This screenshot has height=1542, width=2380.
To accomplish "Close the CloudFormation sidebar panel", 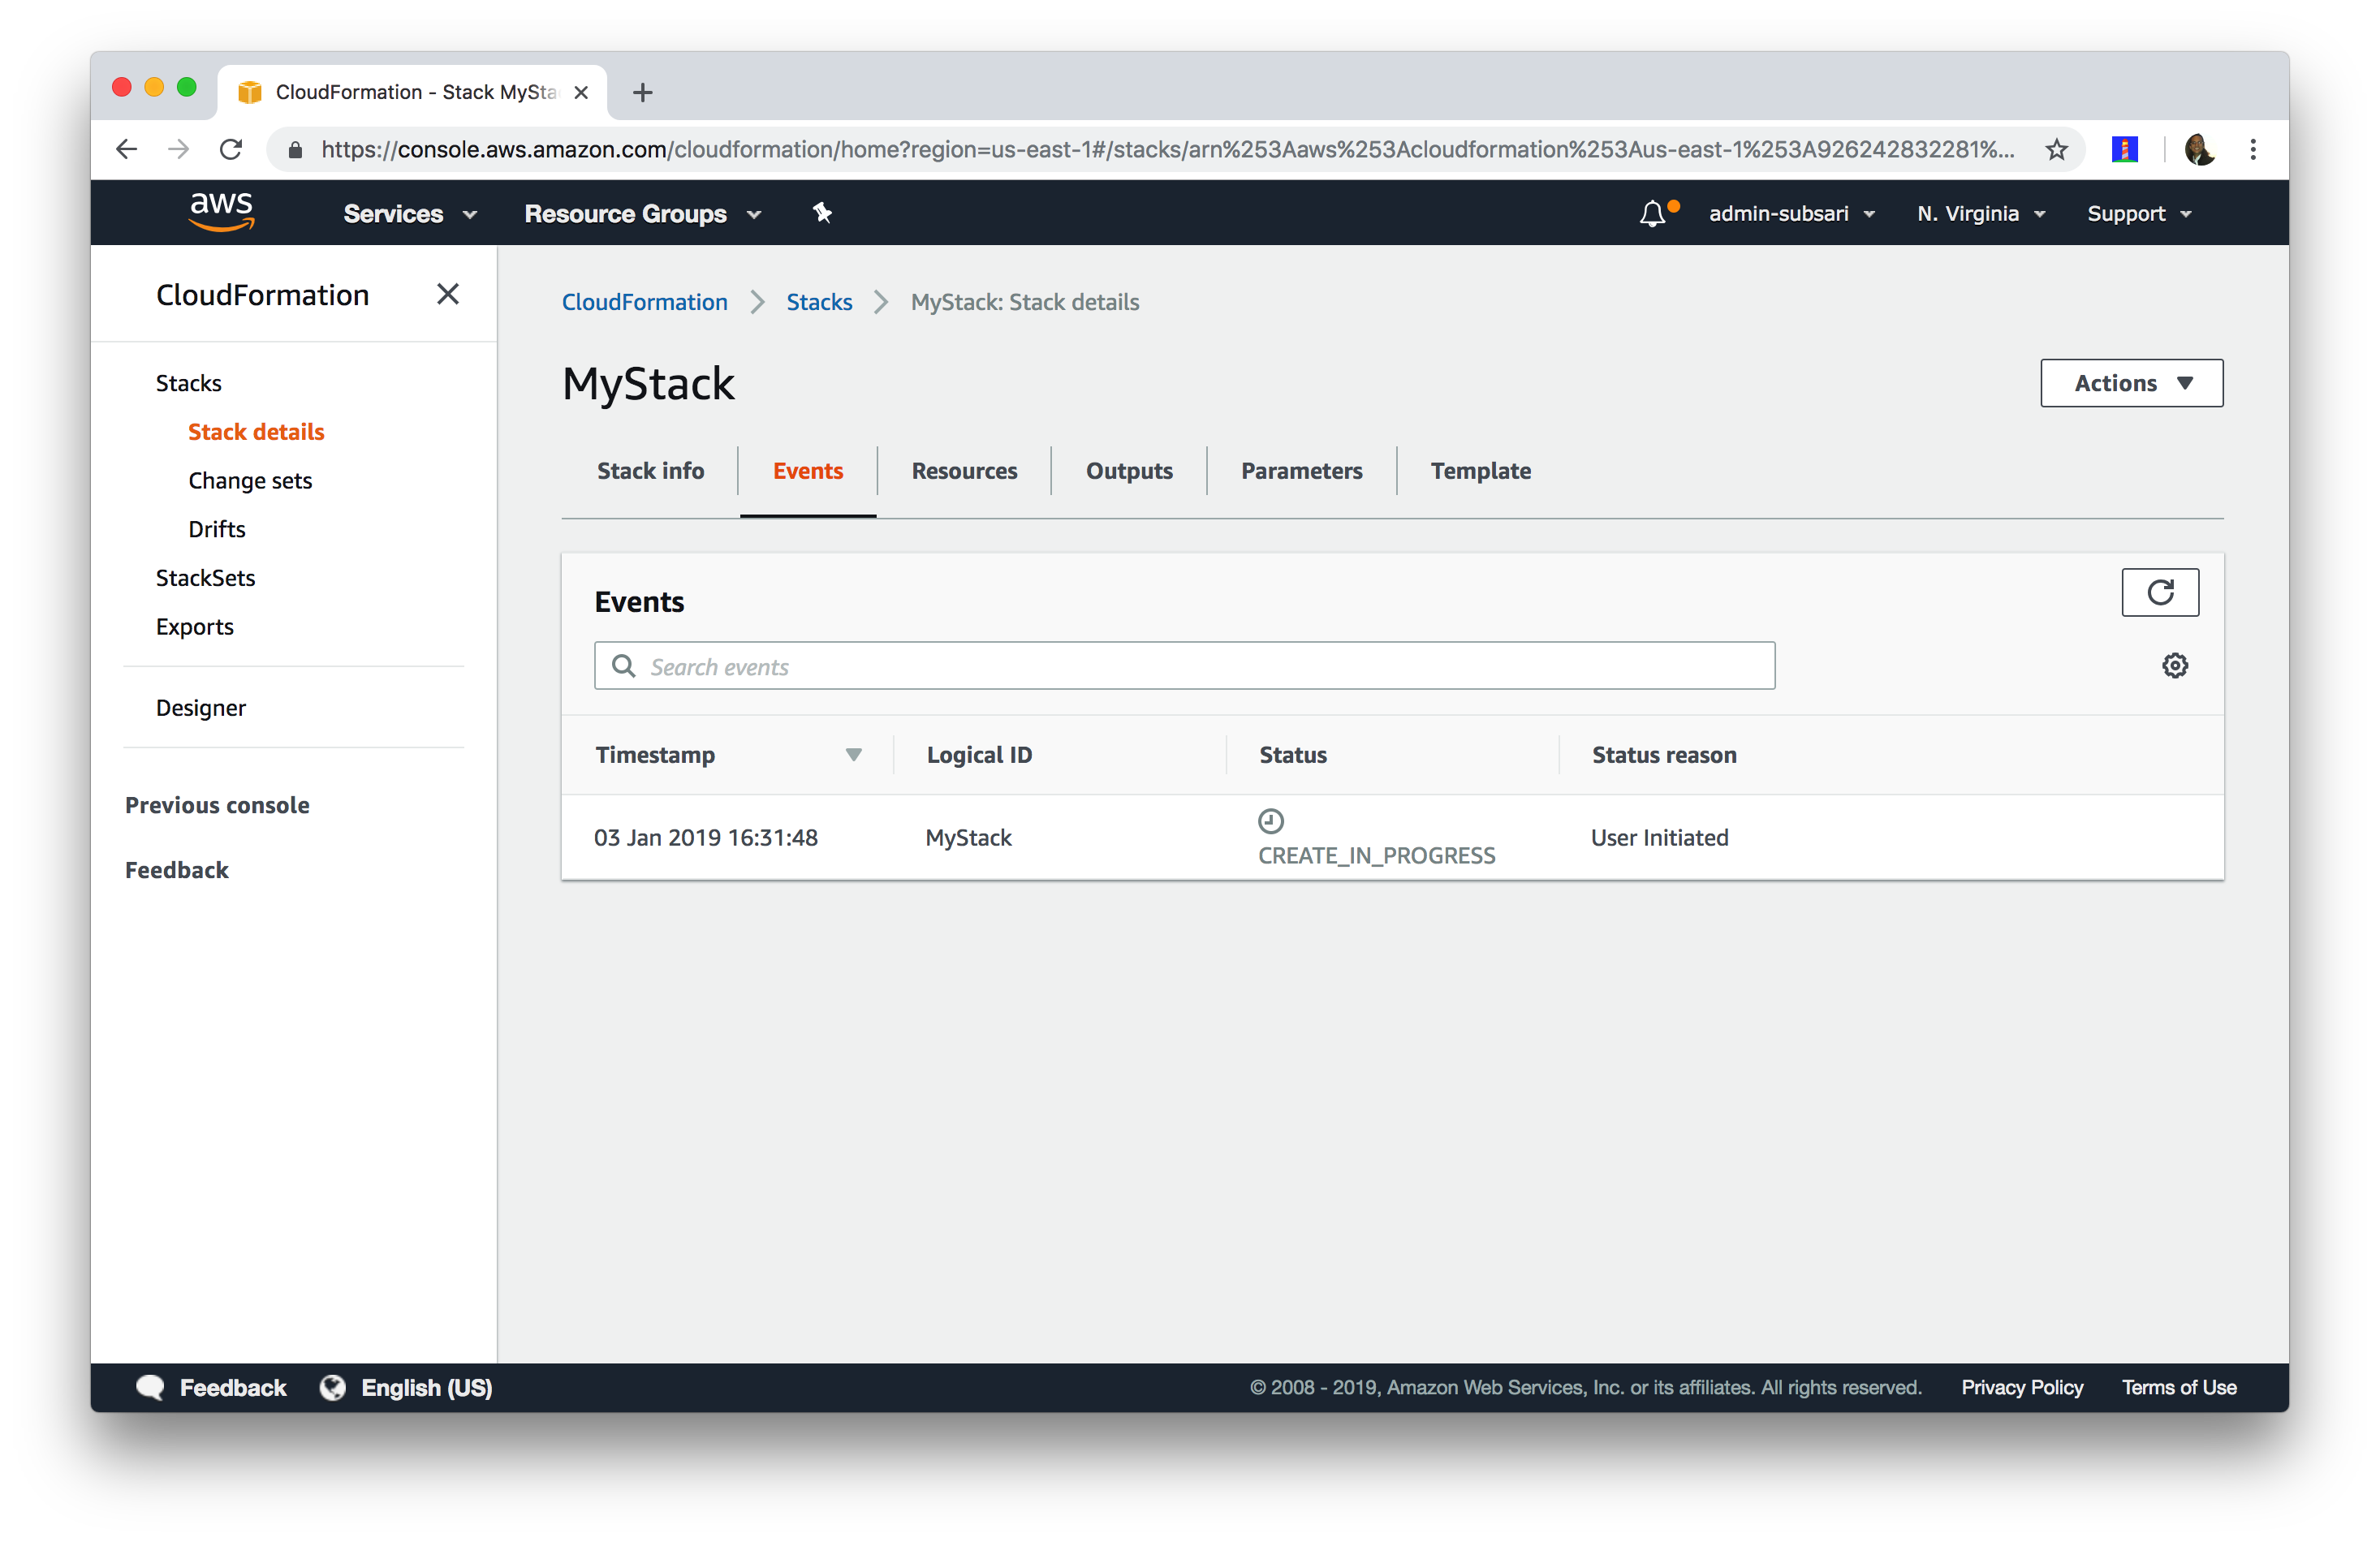I will [447, 294].
